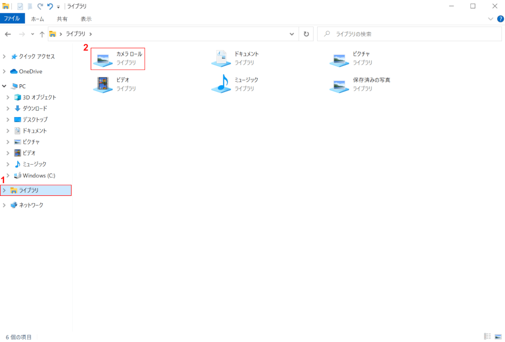The height and width of the screenshot is (342, 505).
Task: Open the Camera Roll (カメラ ロール) library
Action: (x=118, y=59)
